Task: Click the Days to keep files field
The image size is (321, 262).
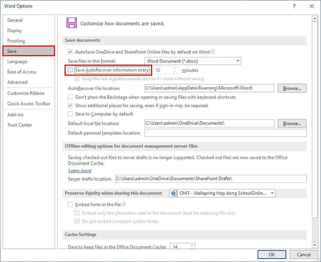Action: [x=180, y=246]
